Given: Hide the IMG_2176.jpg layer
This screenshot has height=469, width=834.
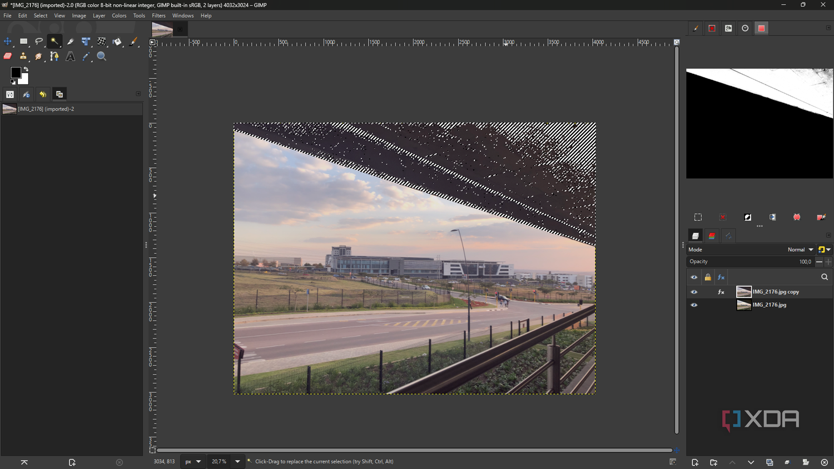Looking at the screenshot, I should (x=694, y=305).
